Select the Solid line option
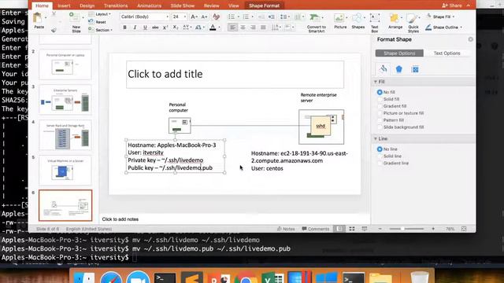The width and height of the screenshot is (504, 283). (x=389, y=156)
